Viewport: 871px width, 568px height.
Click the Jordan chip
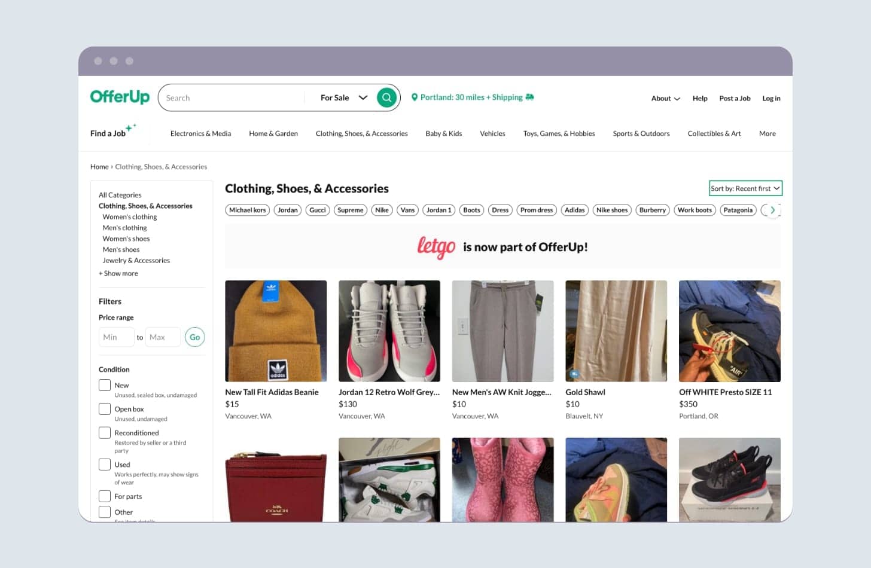pyautogui.click(x=288, y=210)
